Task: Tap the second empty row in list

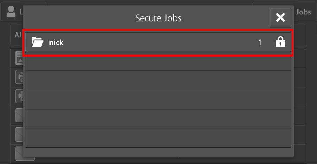Action: [x=158, y=80]
